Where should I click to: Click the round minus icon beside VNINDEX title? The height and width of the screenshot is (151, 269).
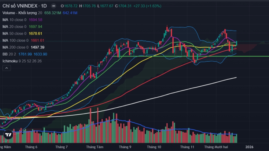pyautogui.click(x=54, y=6)
